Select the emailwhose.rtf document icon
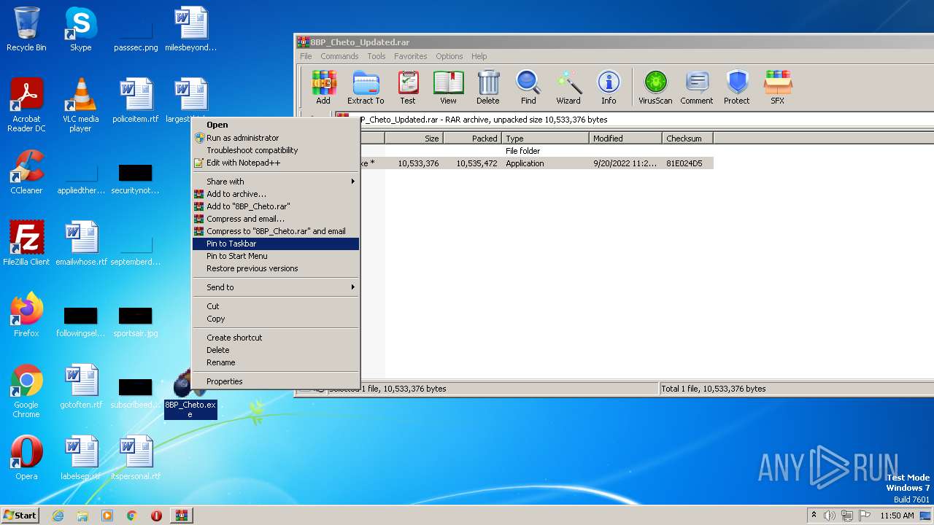934x525 pixels. (81, 244)
